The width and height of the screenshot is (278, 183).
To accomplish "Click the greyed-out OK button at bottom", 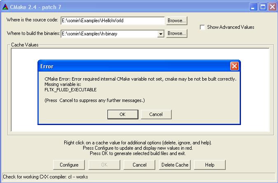I will click(104, 165).
